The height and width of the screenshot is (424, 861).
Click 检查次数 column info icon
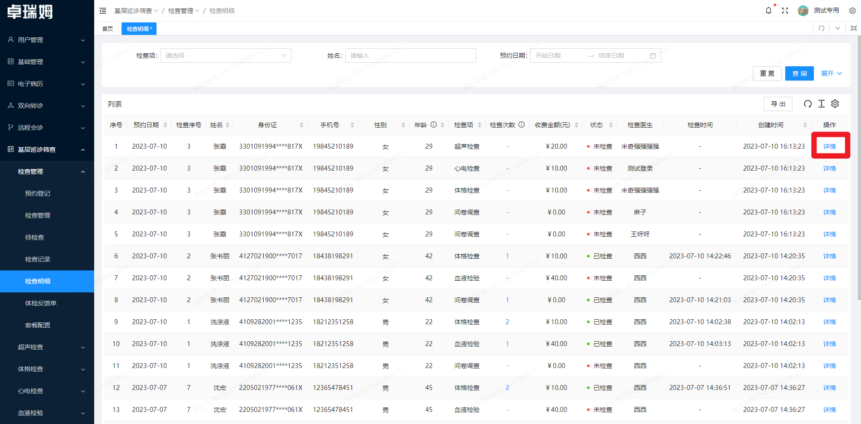[522, 125]
